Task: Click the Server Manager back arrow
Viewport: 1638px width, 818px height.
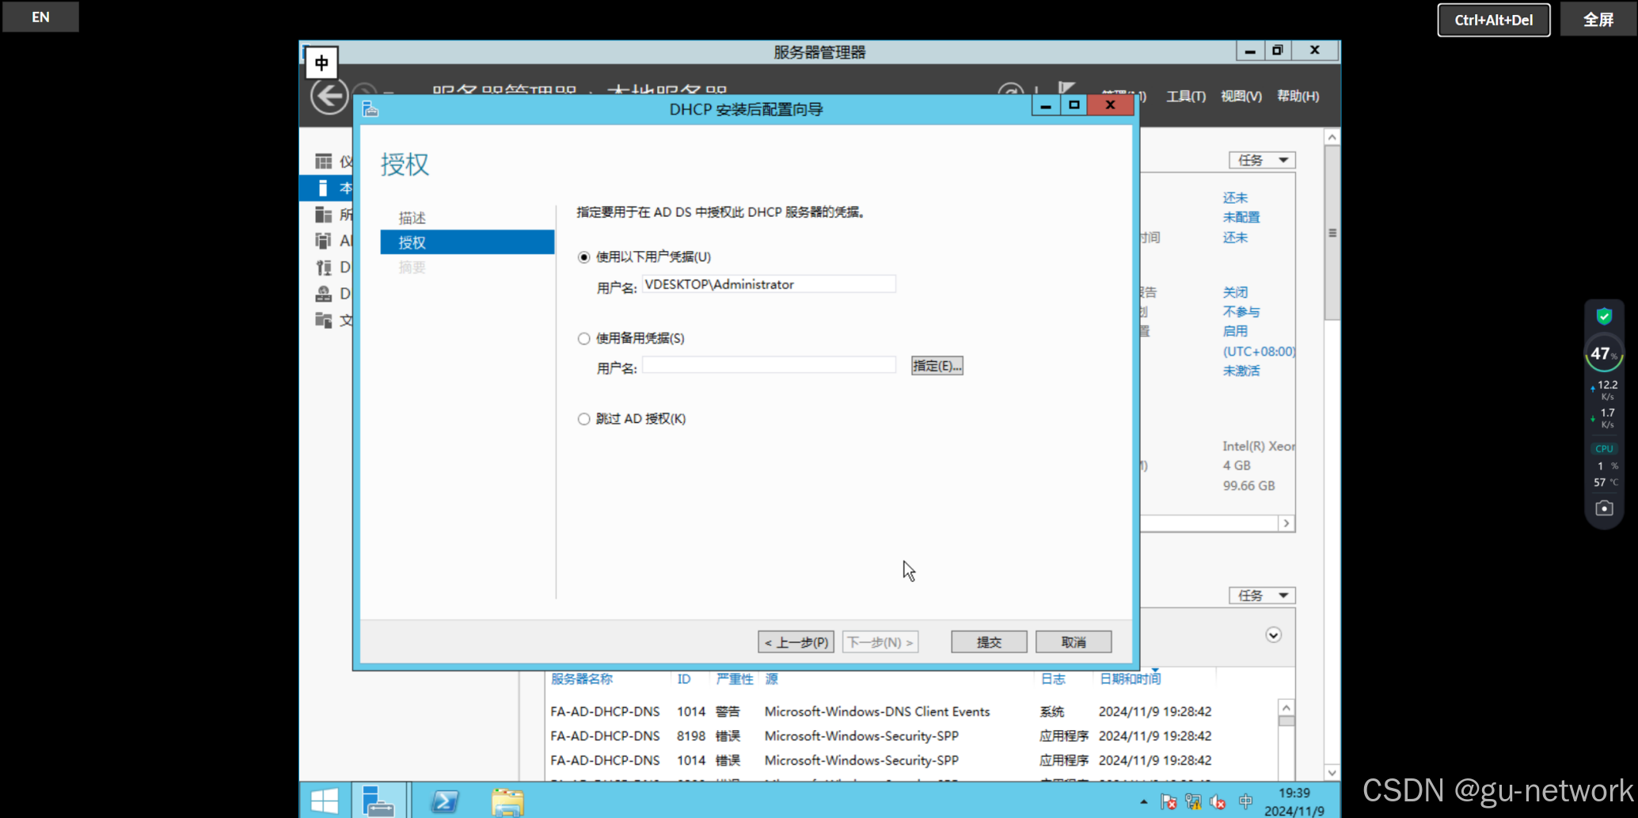Action: pyautogui.click(x=329, y=97)
